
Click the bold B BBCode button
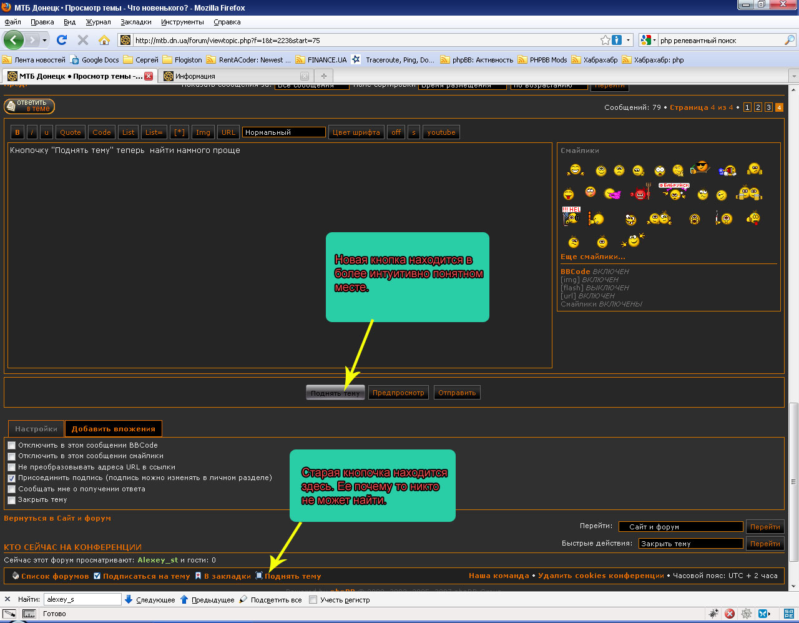(17, 132)
